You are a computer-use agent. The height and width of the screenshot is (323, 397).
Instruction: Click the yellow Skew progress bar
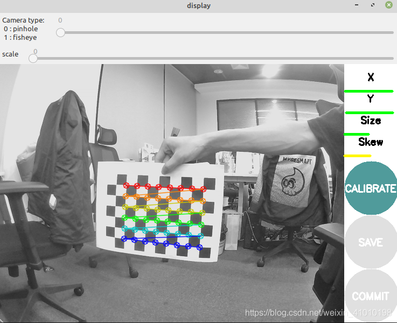(357, 156)
